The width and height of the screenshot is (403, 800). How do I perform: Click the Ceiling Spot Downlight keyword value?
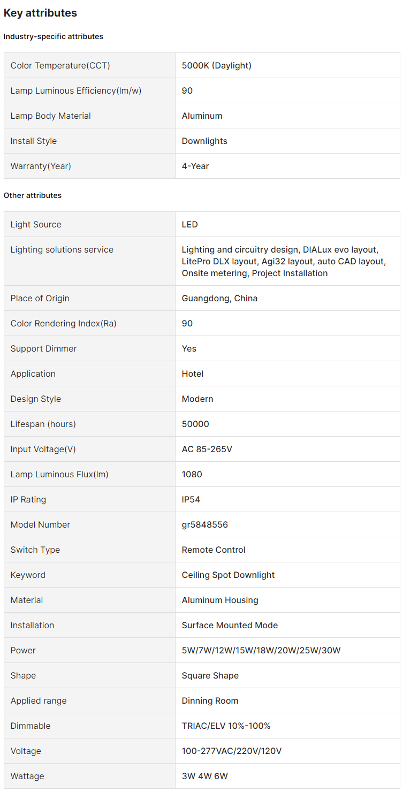pos(228,575)
